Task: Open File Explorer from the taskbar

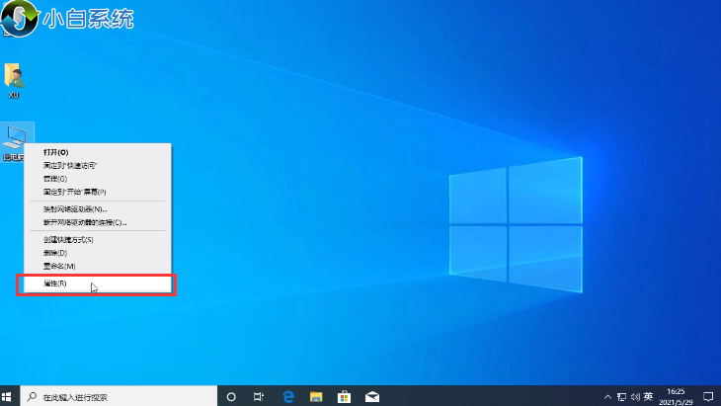Action: [x=316, y=396]
